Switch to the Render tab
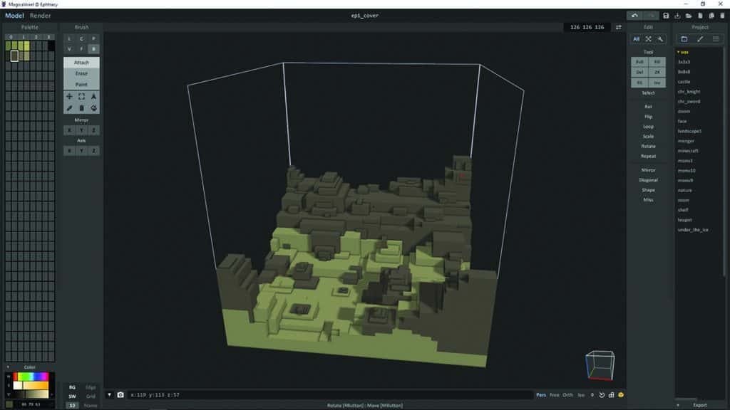This screenshot has width=730, height=410. coord(41,16)
